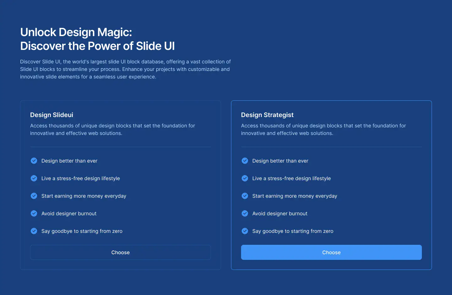452x295 pixels.
Task: Click check icon beside 'Avoid designer burnout' in Design Slideui
Action: (x=34, y=213)
